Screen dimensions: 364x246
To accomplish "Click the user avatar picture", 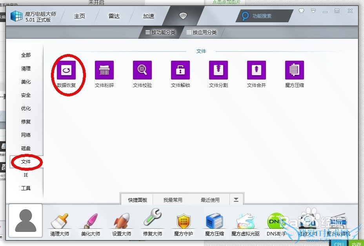I will pos(25,221).
